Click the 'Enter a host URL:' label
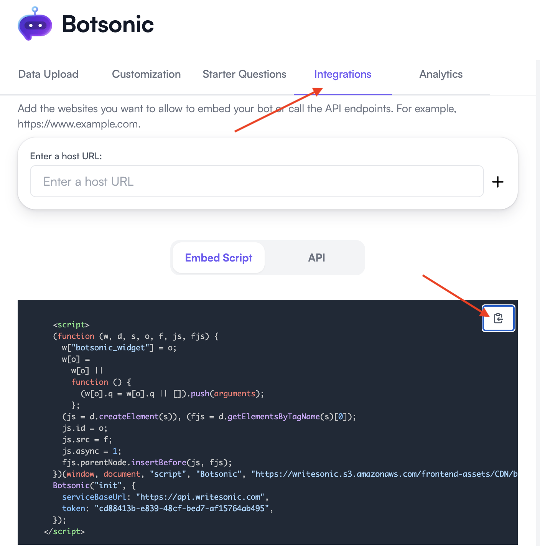Screen dimensions: 540x546 66,156
